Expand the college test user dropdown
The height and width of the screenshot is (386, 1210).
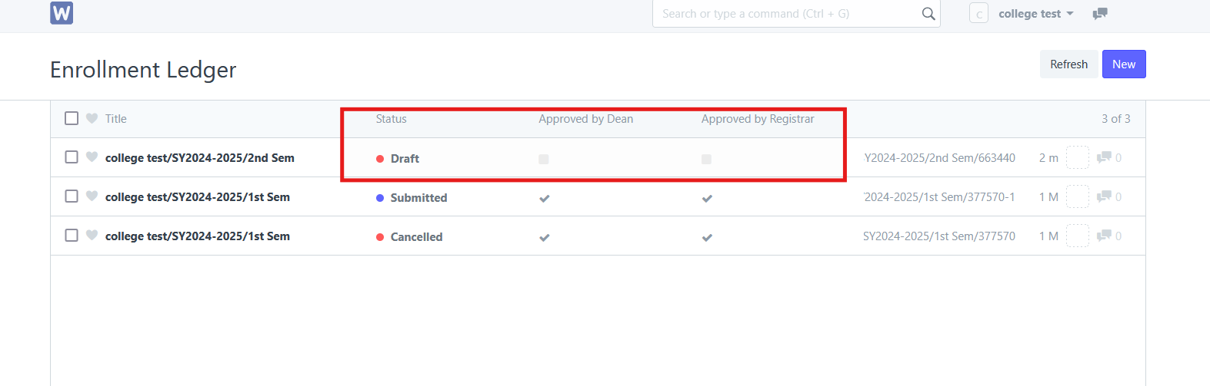pyautogui.click(x=1035, y=14)
